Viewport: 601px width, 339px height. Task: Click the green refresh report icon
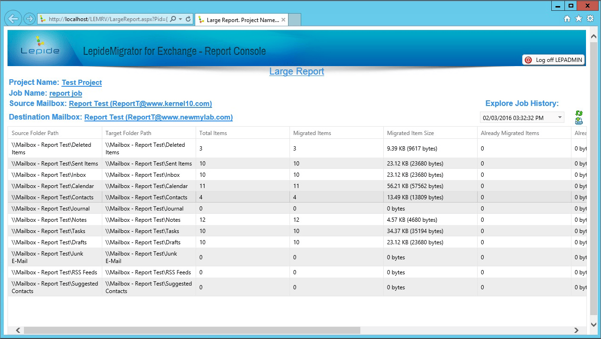tap(579, 113)
